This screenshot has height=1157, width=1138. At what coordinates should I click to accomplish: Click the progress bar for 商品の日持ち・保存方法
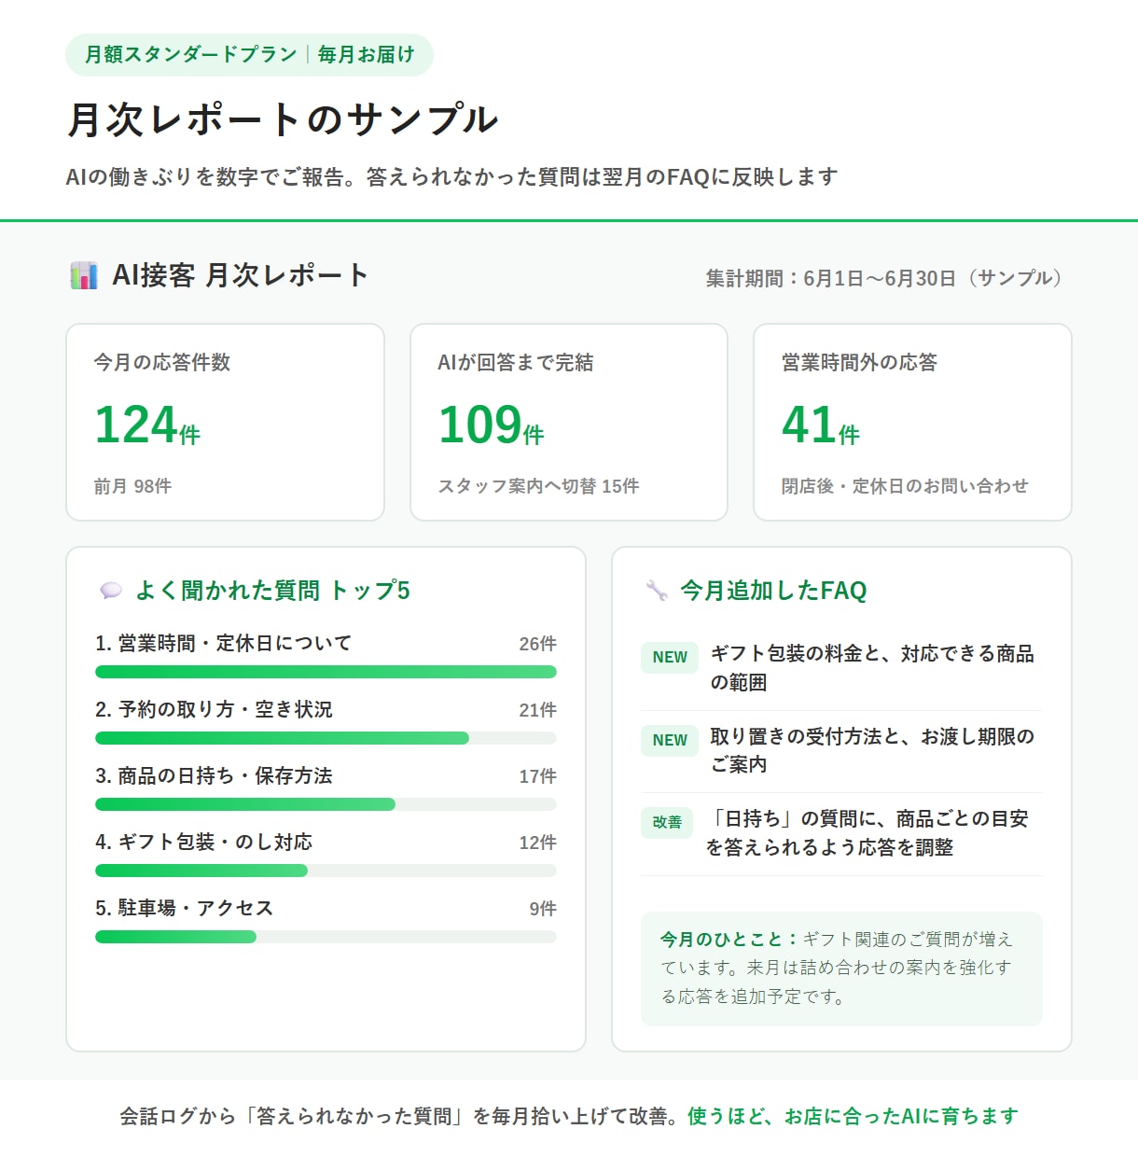point(326,804)
